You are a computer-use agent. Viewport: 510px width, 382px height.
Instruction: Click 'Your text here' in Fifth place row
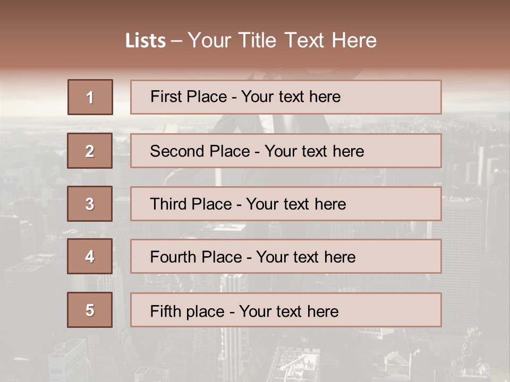point(288,311)
